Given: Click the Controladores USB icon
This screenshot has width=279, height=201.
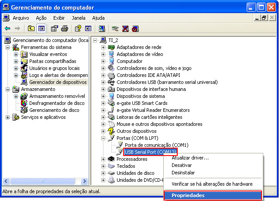Looking at the screenshot, I should coord(111,82).
